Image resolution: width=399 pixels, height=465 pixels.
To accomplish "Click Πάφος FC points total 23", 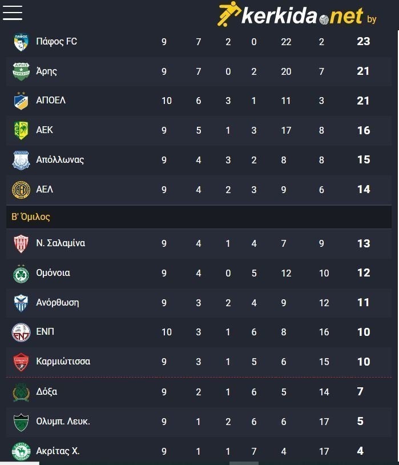I will (364, 42).
